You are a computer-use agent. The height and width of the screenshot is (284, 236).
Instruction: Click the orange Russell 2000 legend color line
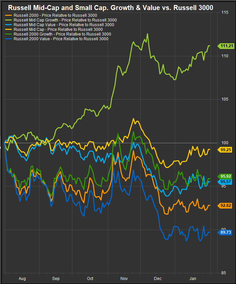8,15
